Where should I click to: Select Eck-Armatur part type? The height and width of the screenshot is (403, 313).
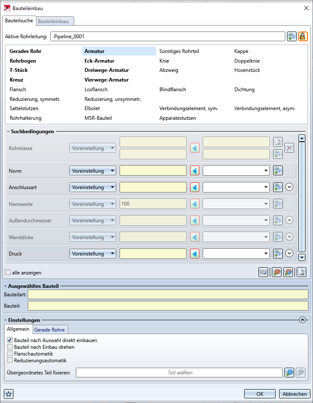[x=99, y=61]
